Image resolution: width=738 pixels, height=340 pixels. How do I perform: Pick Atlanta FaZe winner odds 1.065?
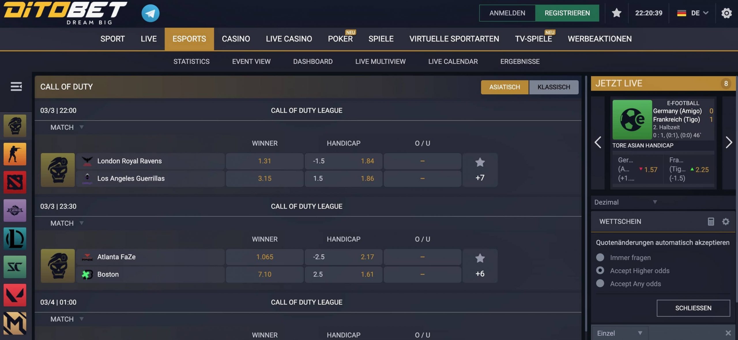[x=264, y=257]
